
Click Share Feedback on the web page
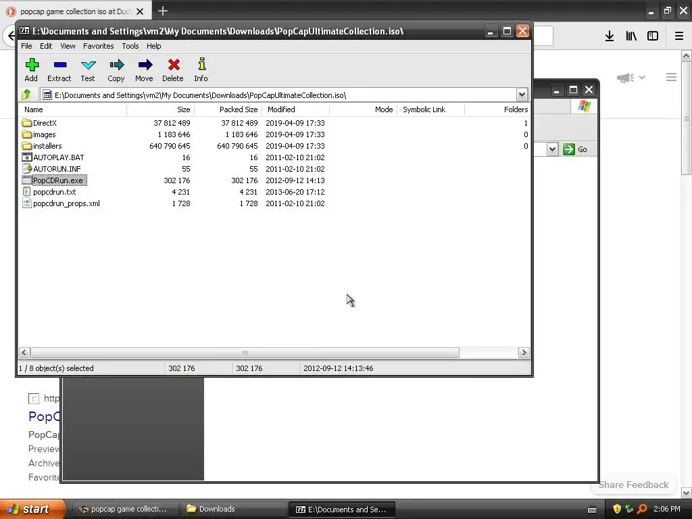point(633,485)
